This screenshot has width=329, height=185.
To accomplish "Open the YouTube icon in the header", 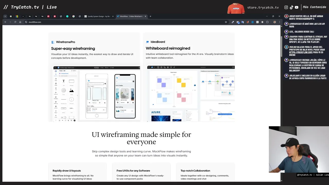I will [297, 7].
